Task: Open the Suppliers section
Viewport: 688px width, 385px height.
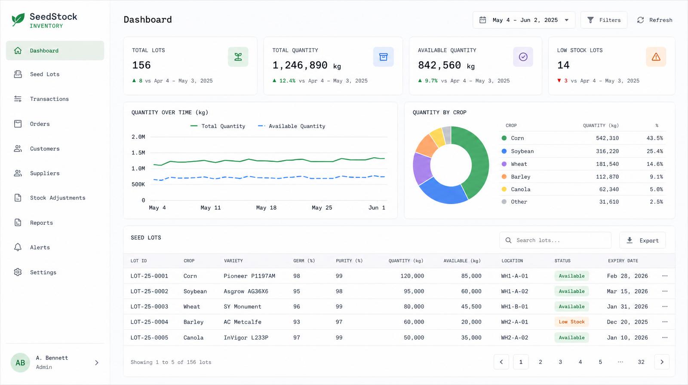Action: point(55,173)
